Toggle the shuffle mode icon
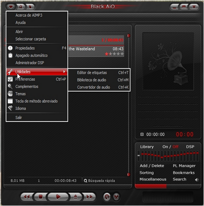This screenshot has height=206, width=204. pyautogui.click(x=116, y=197)
